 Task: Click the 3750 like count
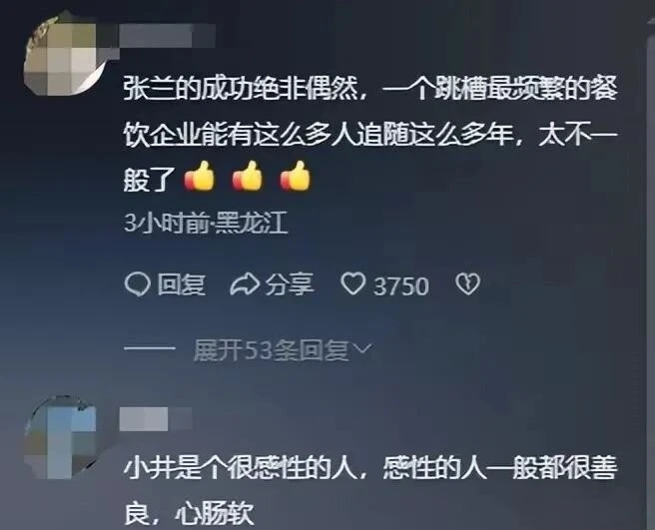pyautogui.click(x=401, y=286)
